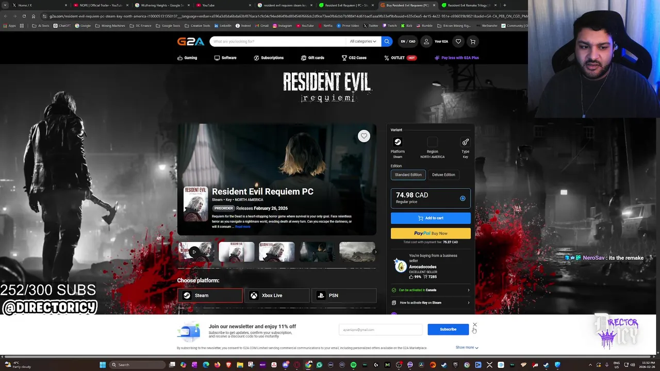Open the second gallery thumbnail
Image resolution: width=660 pixels, height=371 pixels.
pyautogui.click(x=236, y=252)
